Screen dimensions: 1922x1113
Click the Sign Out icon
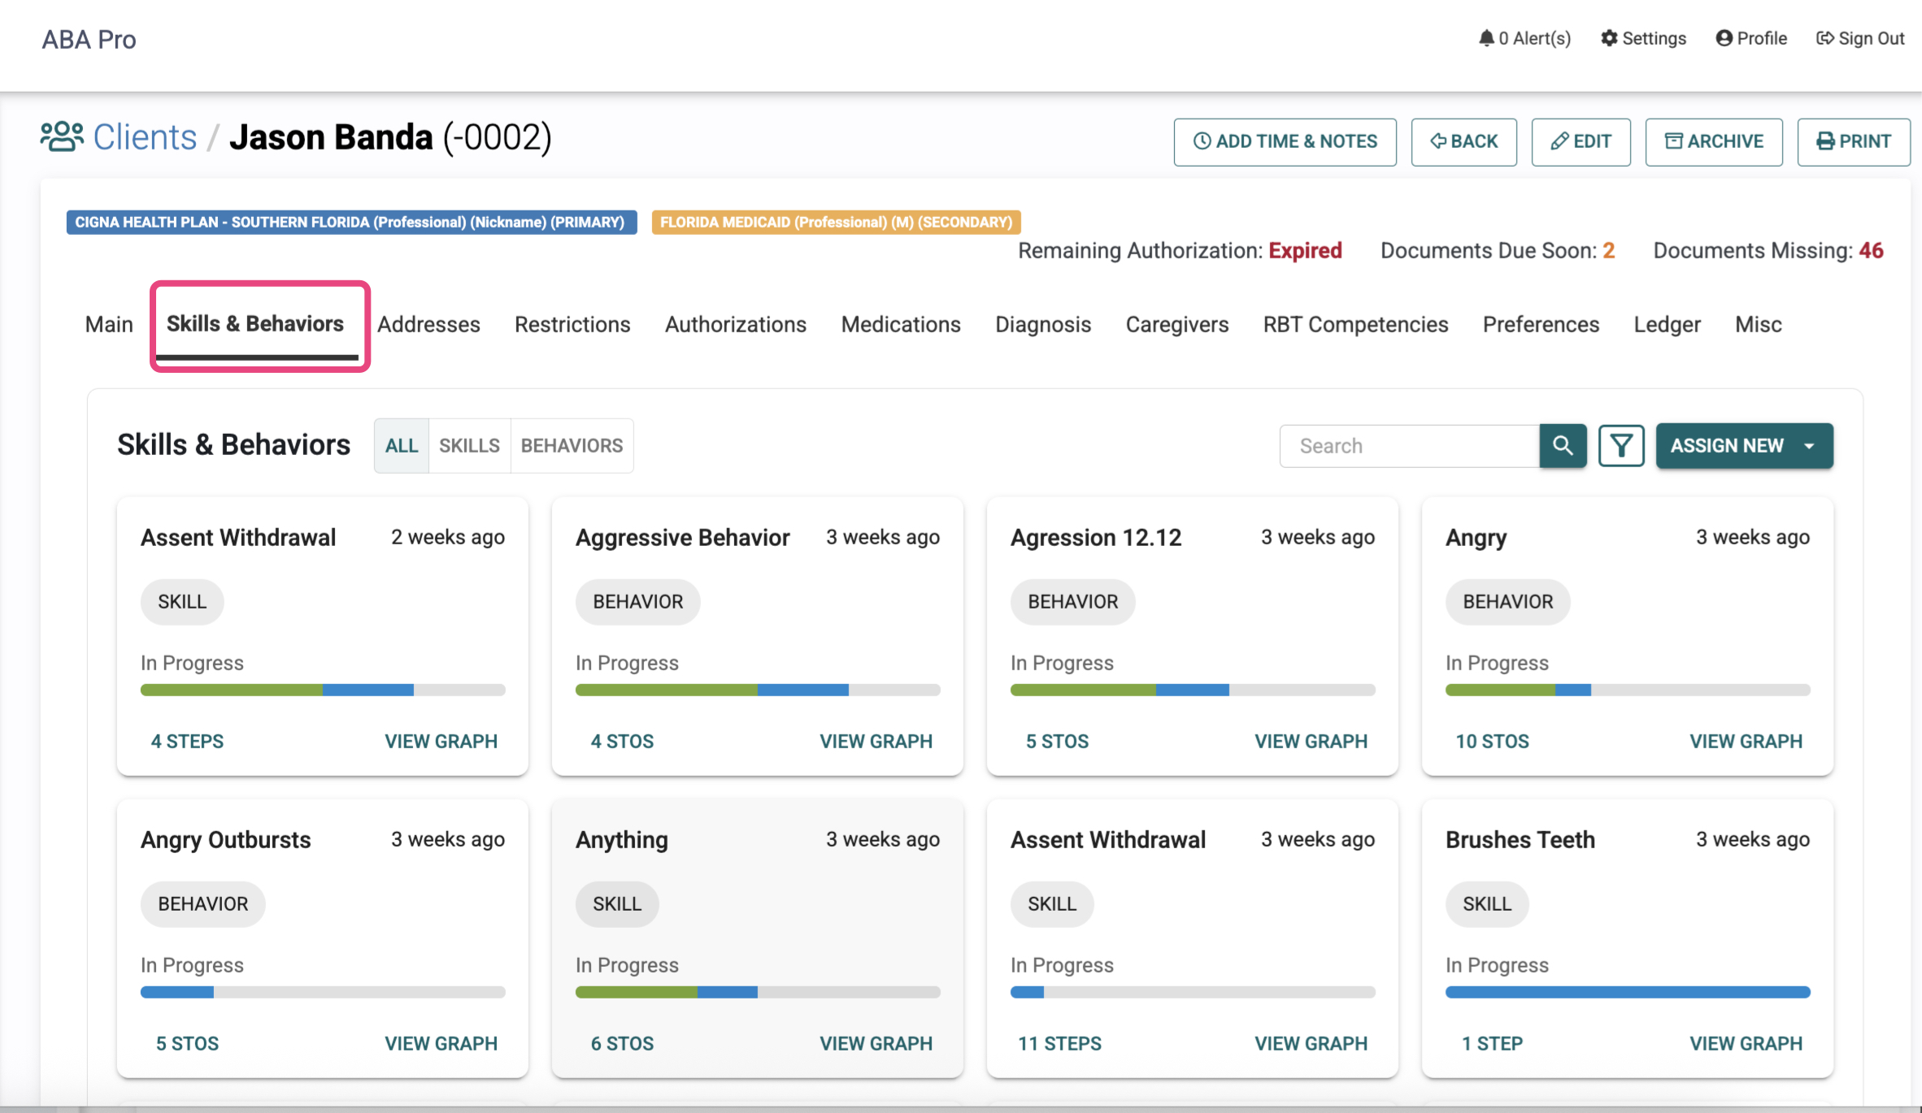[x=1825, y=38]
